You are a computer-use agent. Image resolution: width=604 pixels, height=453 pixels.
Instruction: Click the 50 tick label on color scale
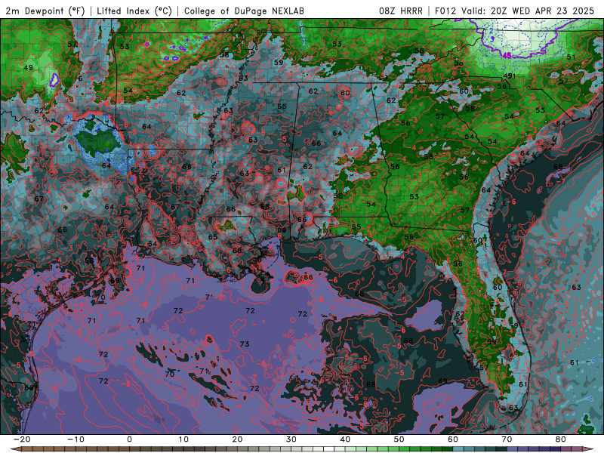(x=399, y=439)
